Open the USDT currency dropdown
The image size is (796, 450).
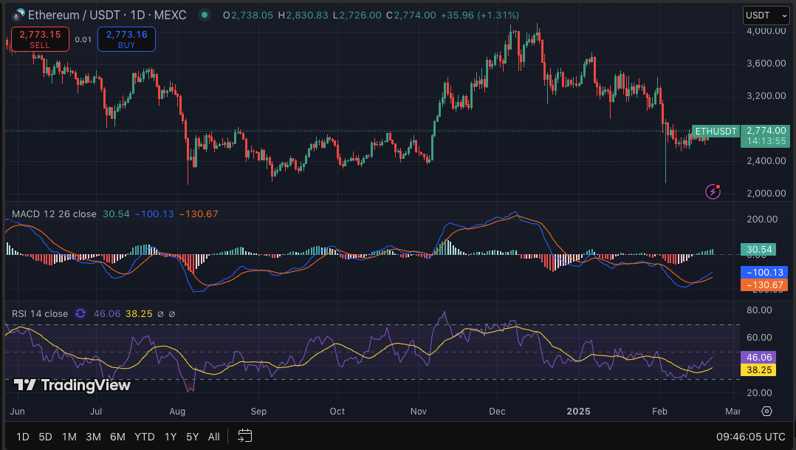(x=766, y=15)
